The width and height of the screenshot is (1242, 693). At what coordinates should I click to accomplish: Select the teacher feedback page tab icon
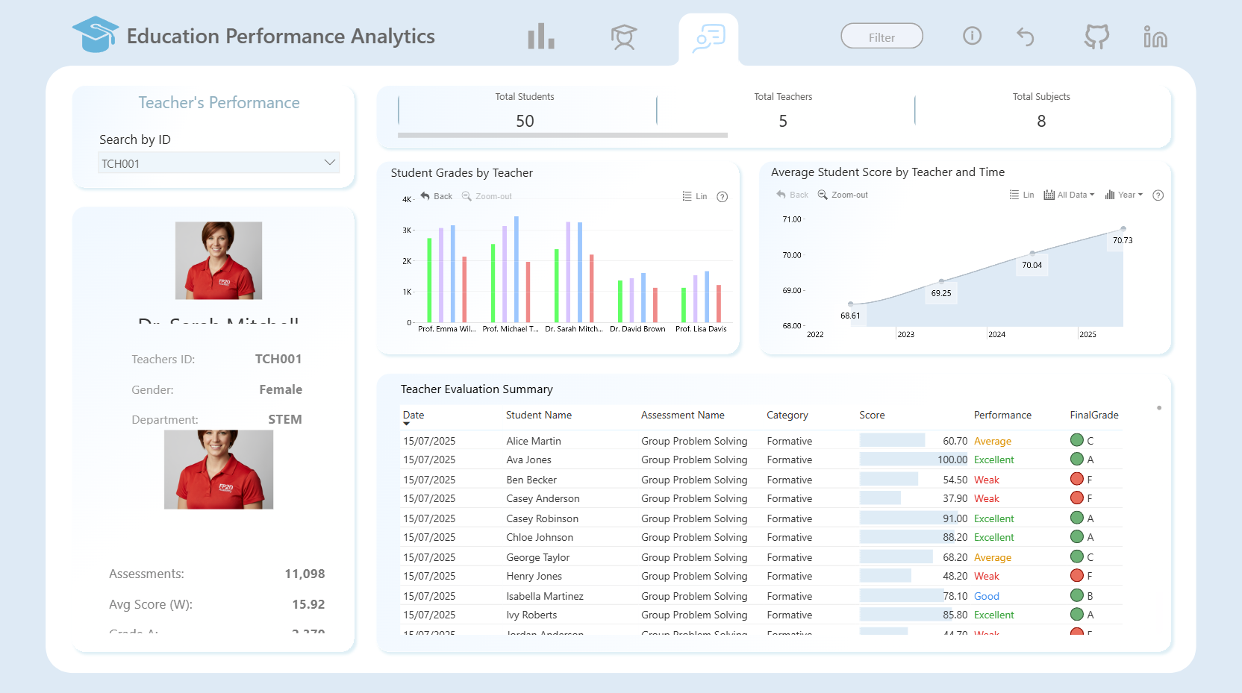coord(708,38)
